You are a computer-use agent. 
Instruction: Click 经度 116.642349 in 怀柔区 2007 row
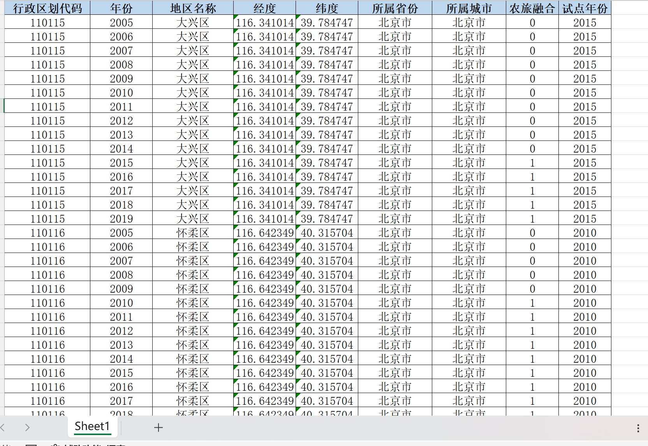pos(265,261)
